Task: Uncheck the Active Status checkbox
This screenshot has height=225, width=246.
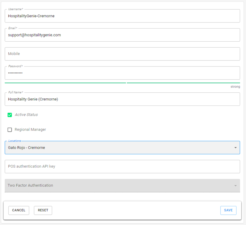Action: [10, 115]
